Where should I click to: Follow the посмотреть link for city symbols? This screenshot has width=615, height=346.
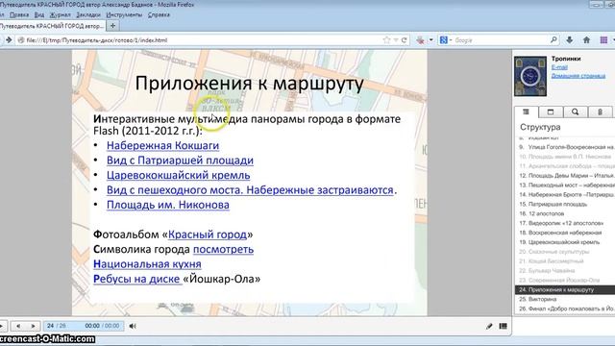pos(223,250)
